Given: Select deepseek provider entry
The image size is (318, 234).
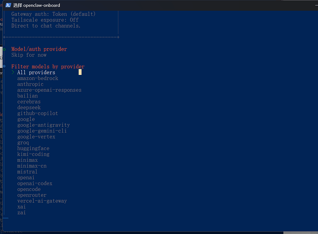Looking at the screenshot, I should [29, 108].
